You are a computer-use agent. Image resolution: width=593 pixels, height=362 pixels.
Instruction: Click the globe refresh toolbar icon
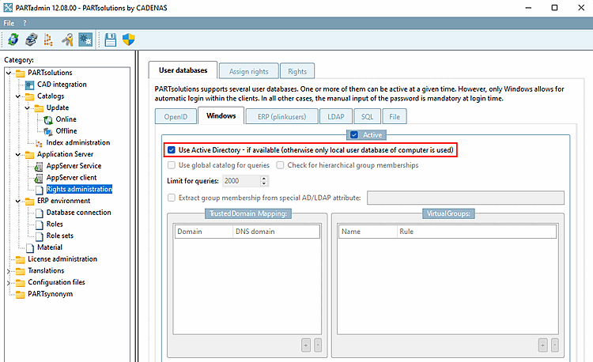coord(13,40)
